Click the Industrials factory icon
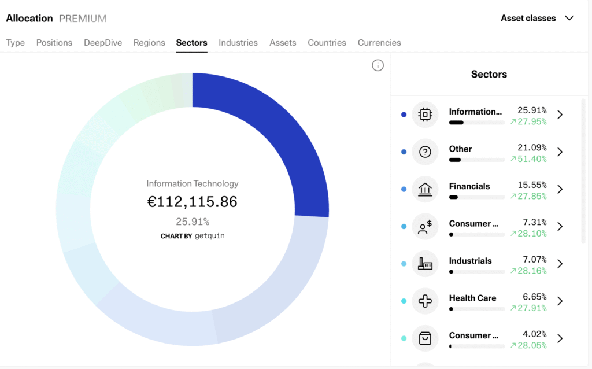This screenshot has width=592, height=369. pos(425,264)
